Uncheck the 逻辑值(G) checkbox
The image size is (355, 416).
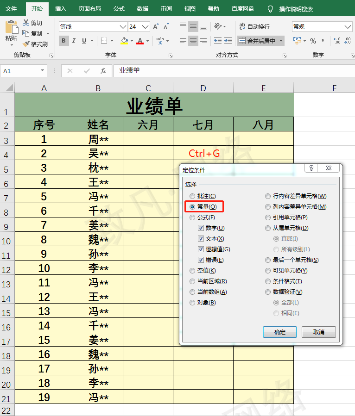[201, 249]
